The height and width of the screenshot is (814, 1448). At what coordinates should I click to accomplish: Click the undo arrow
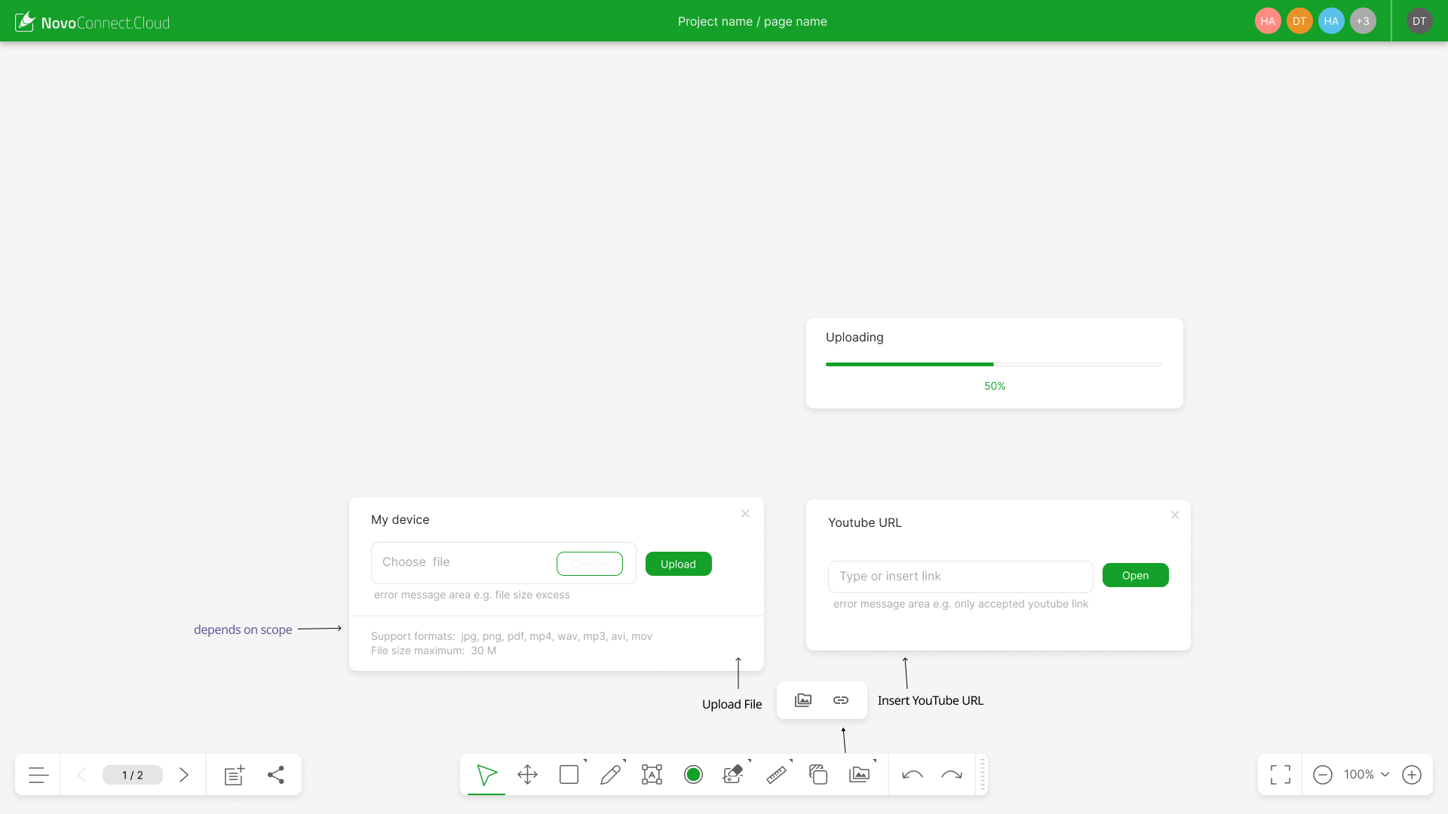[x=913, y=774]
